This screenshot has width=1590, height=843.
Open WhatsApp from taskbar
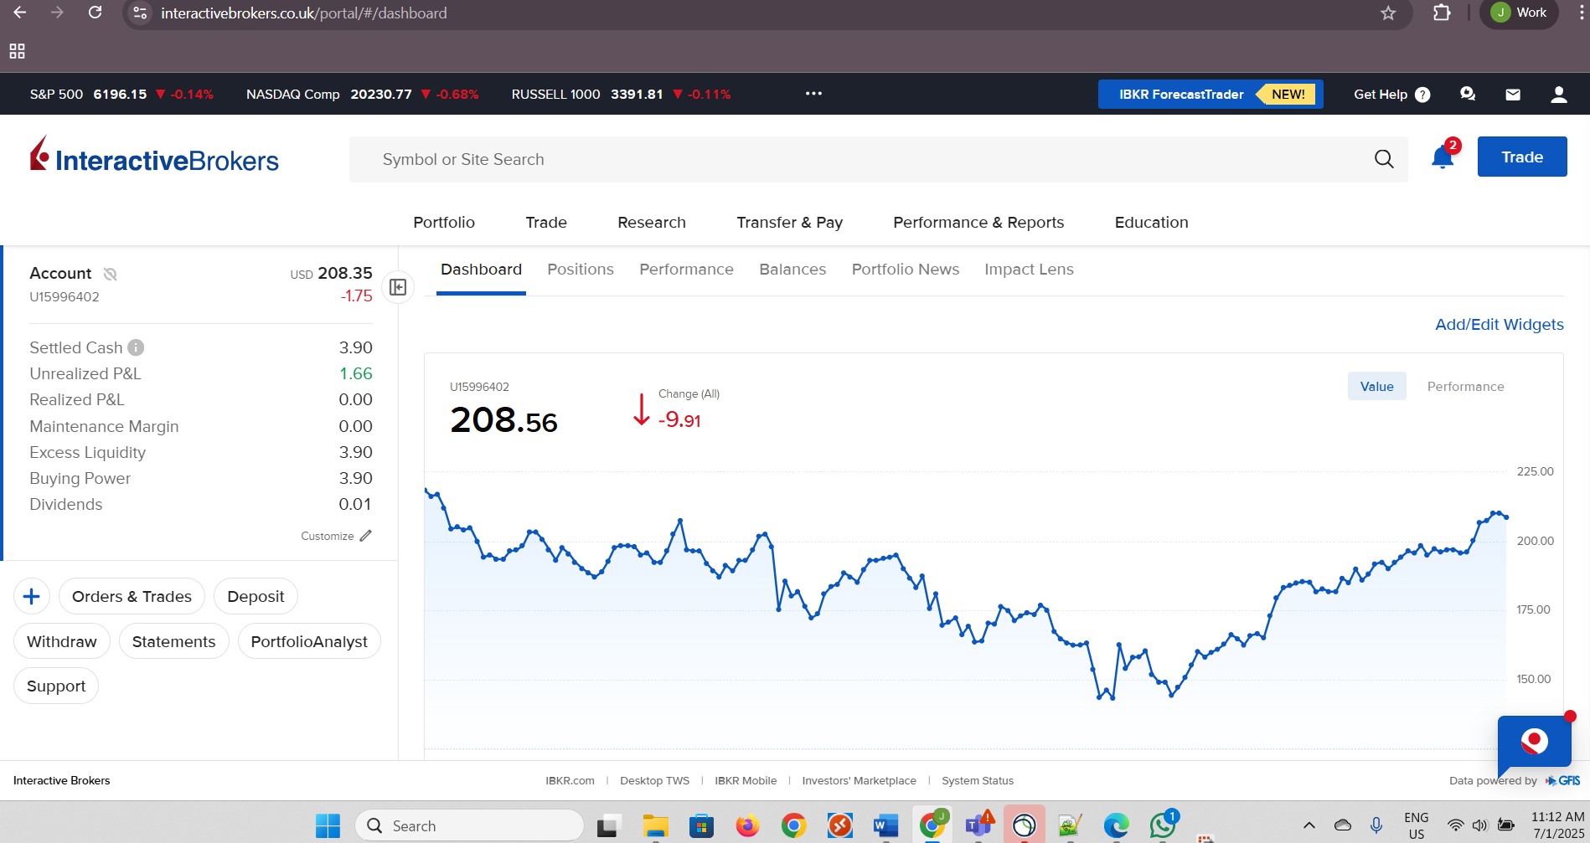[x=1163, y=825]
